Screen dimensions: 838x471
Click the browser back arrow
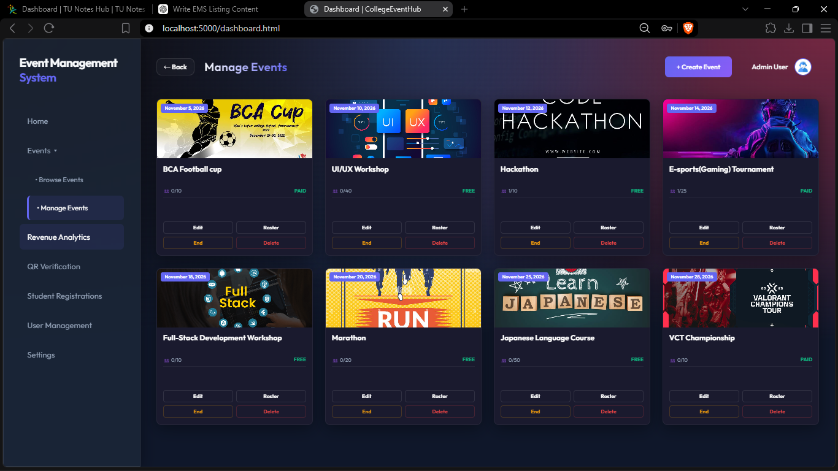click(12, 28)
